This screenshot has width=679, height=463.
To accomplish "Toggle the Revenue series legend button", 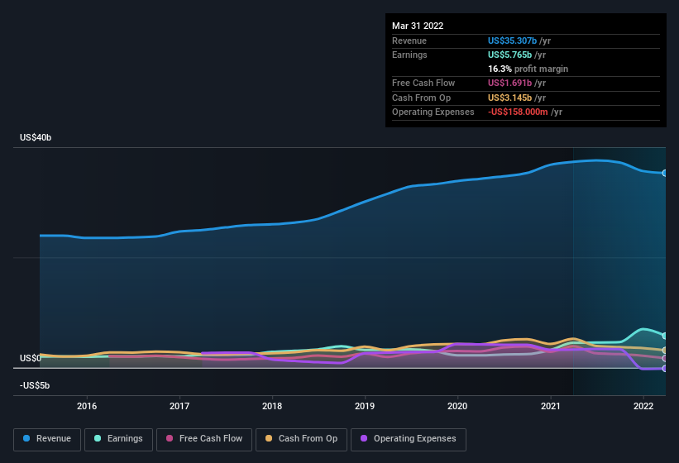I will point(47,439).
